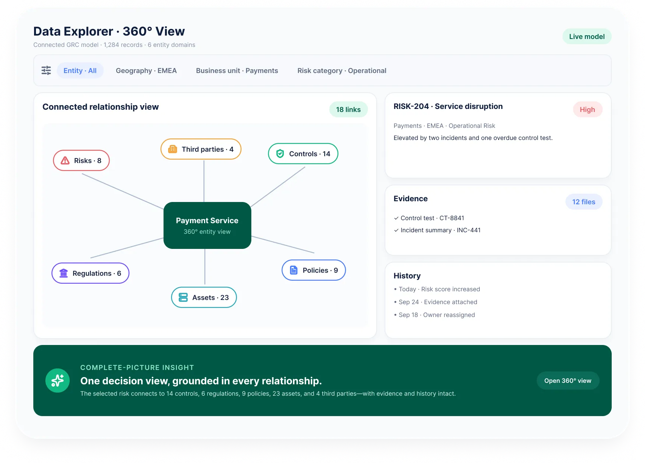645x463 pixels.
Task: Select the Risks · 8 node label
Action: coord(88,160)
